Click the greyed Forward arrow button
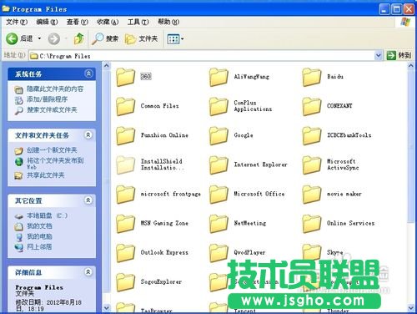This screenshot has width=417, height=314. (x=54, y=38)
